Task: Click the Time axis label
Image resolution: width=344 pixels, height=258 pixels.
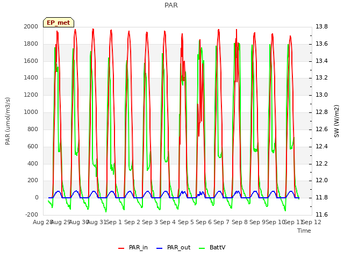Action: pos(304,231)
